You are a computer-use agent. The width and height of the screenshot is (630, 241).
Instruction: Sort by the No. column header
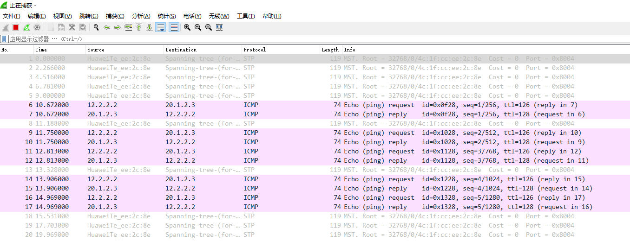pos(17,50)
